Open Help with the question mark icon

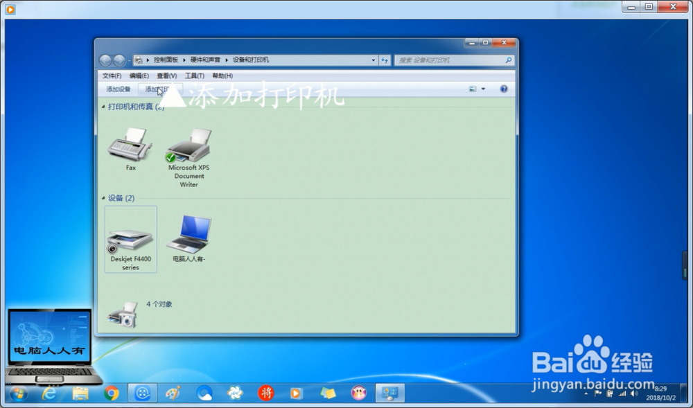[x=503, y=89]
